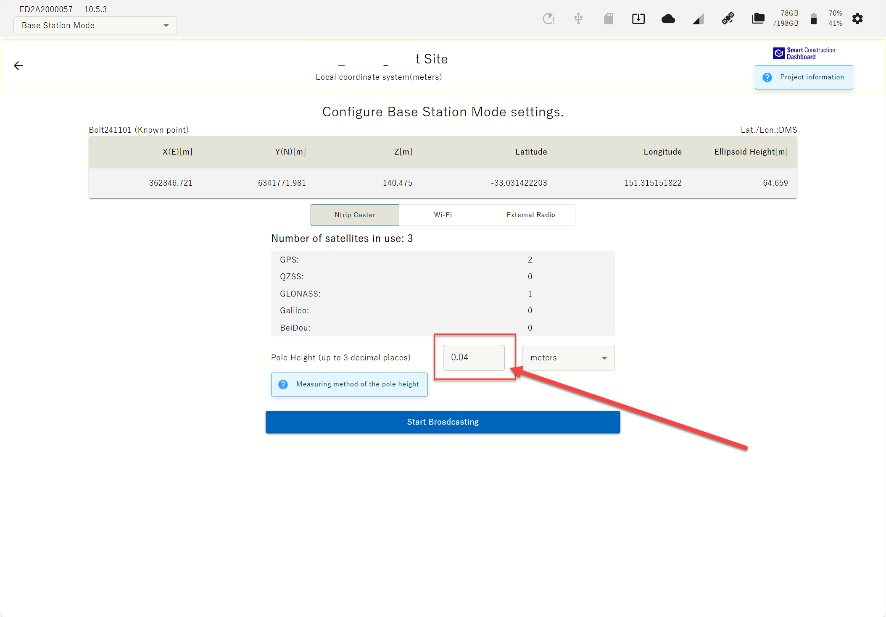Image resolution: width=886 pixels, height=617 pixels.
Task: Click the cellular signal strength icon
Action: (x=698, y=19)
